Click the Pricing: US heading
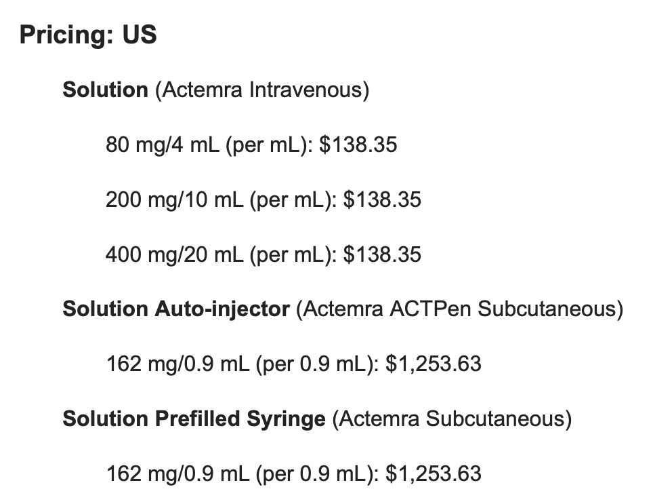Viewport: 653px width, 502px height. coord(88,35)
